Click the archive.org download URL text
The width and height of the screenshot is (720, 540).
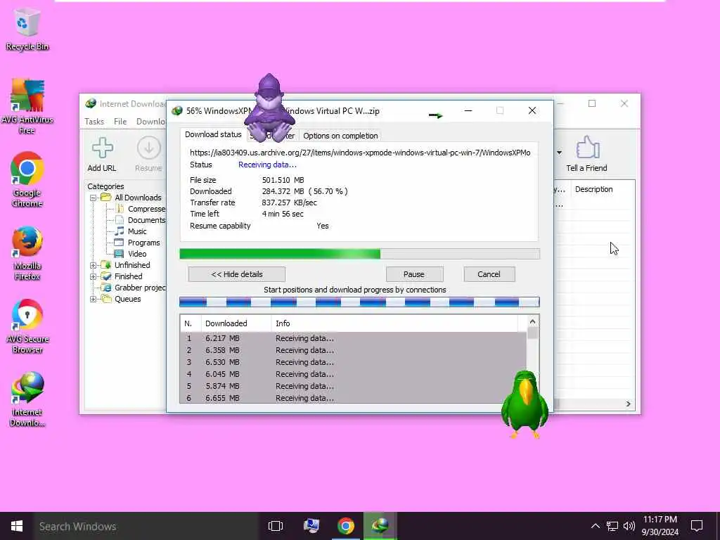tap(360, 153)
